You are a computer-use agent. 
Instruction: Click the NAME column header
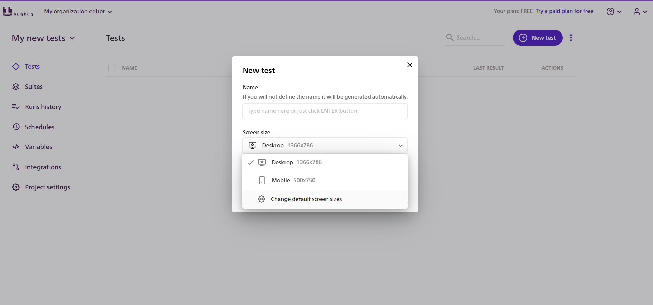[129, 68]
